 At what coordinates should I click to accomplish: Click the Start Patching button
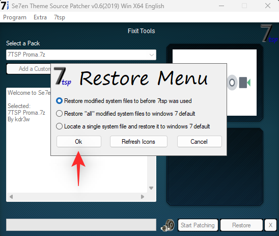point(198,225)
